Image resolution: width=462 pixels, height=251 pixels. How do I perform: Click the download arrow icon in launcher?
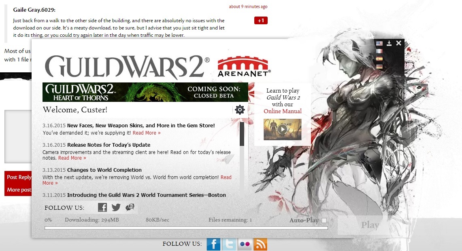[389, 43]
